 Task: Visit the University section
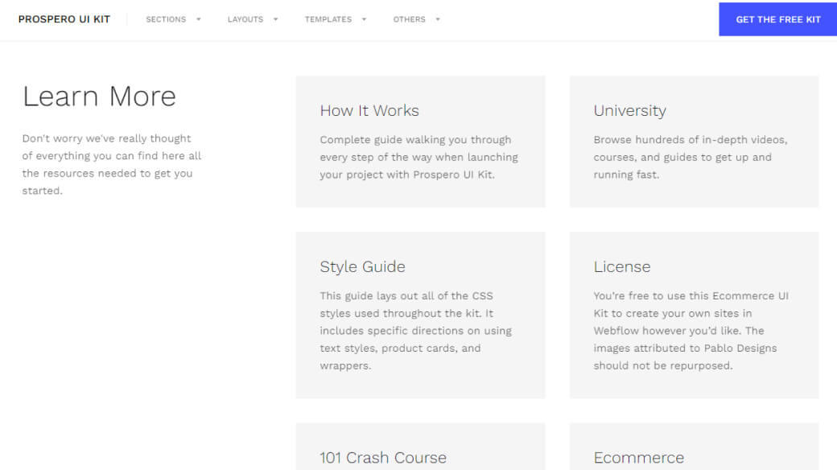629,110
